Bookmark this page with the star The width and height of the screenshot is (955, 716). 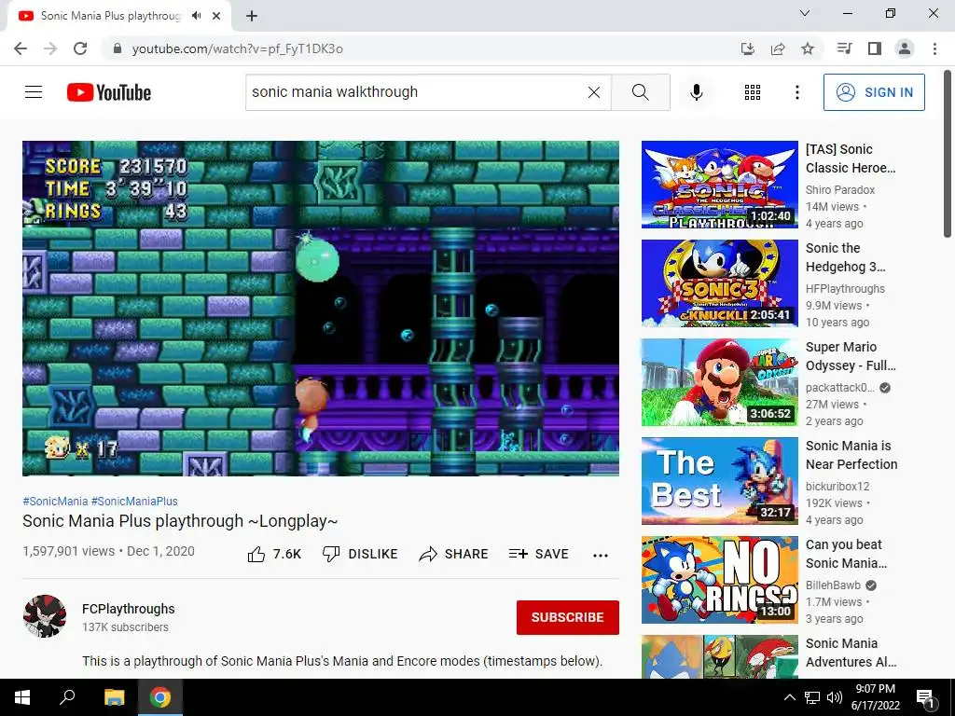tap(808, 48)
